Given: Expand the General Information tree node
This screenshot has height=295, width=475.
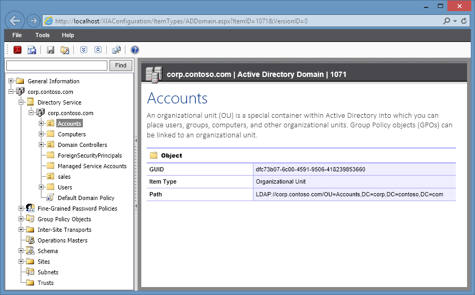Looking at the screenshot, I should tap(11, 81).
